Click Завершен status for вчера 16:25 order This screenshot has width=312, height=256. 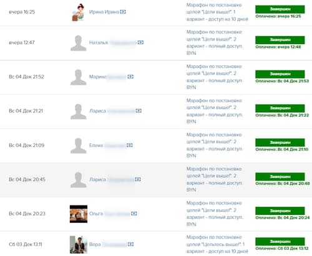280,9
